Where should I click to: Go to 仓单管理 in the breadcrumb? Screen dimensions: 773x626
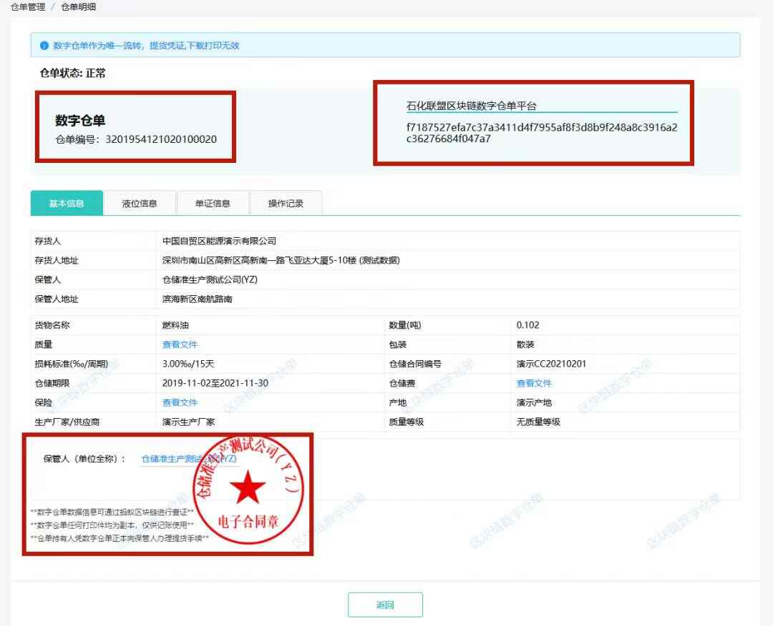[28, 7]
